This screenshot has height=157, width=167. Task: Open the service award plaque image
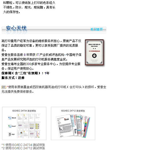click(94, 53)
